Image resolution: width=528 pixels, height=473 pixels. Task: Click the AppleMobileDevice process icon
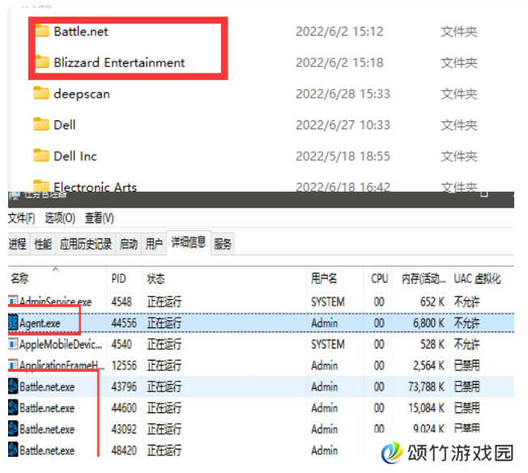point(13,344)
